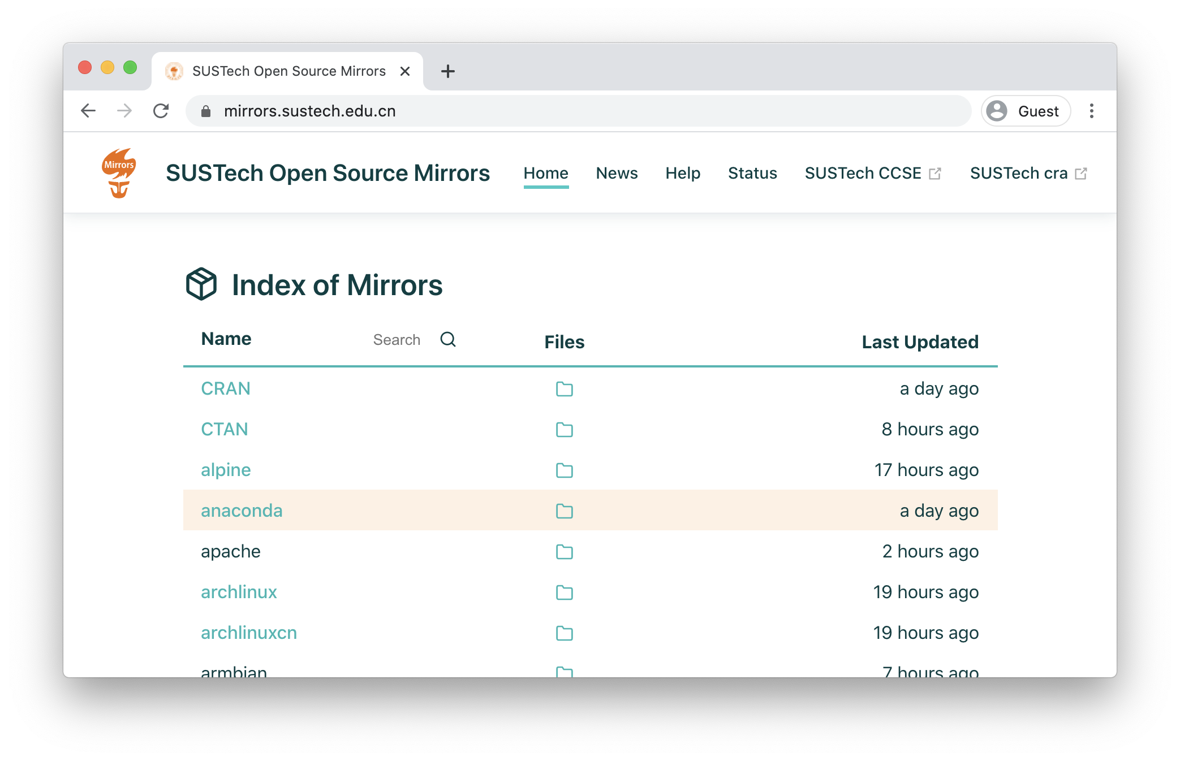1180x761 pixels.
Task: Open the CRAN files folder icon
Action: point(564,389)
